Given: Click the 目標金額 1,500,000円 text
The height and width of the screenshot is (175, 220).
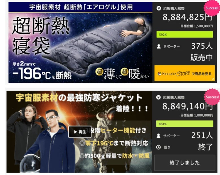Looking at the screenshot, I should tap(197, 26).
